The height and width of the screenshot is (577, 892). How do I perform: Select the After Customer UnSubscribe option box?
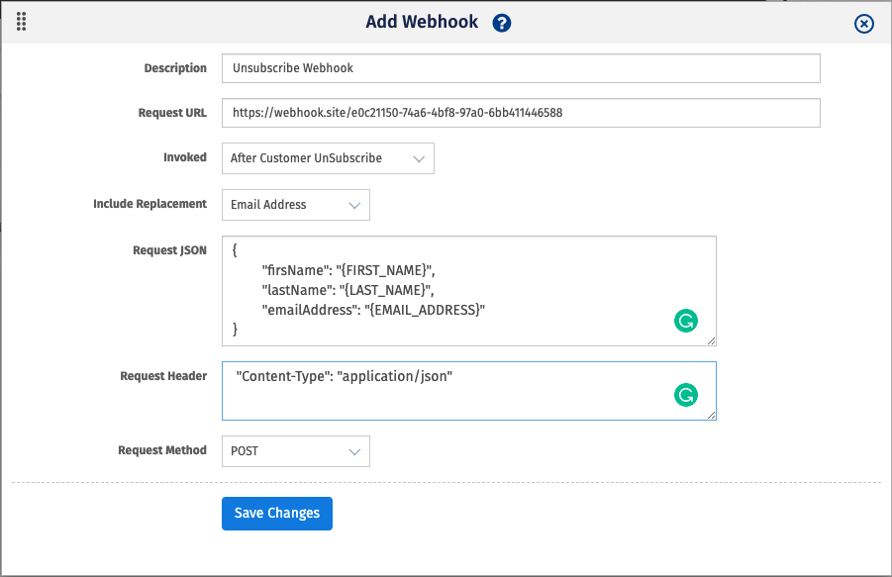327,157
